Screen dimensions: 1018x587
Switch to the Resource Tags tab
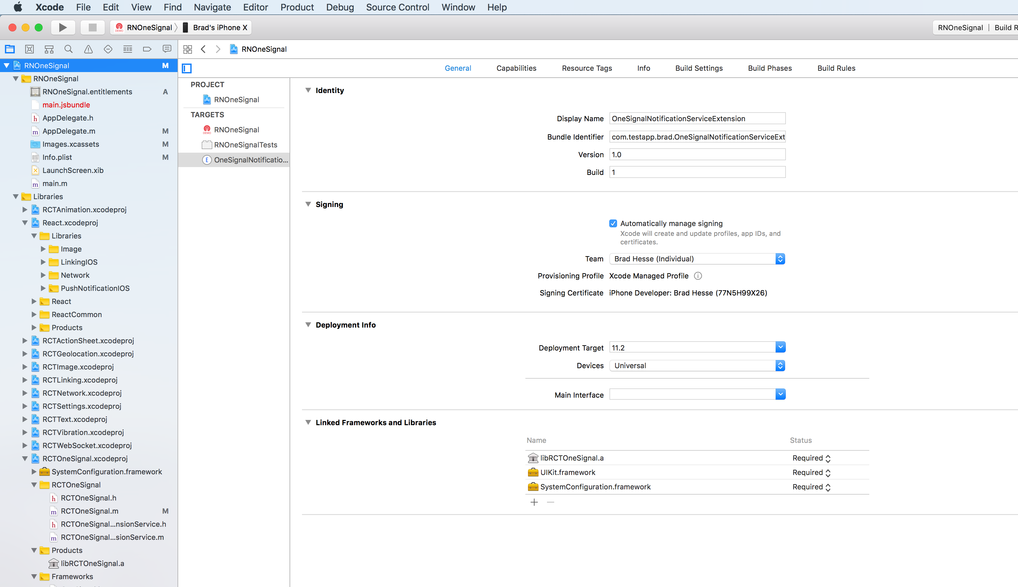click(x=587, y=68)
